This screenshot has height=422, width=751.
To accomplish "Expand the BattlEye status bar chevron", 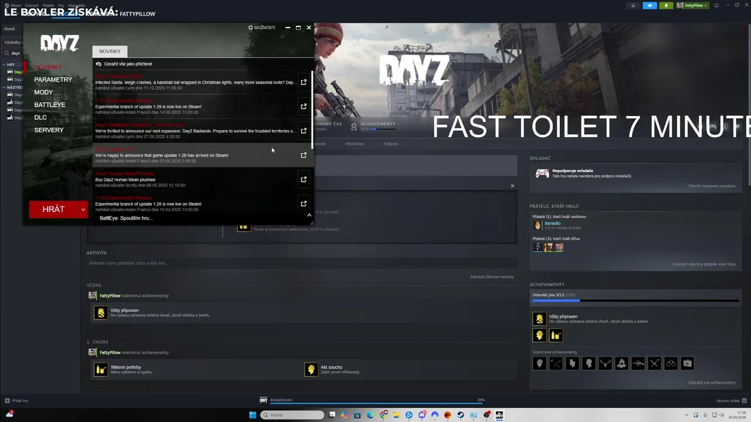I will (309, 215).
